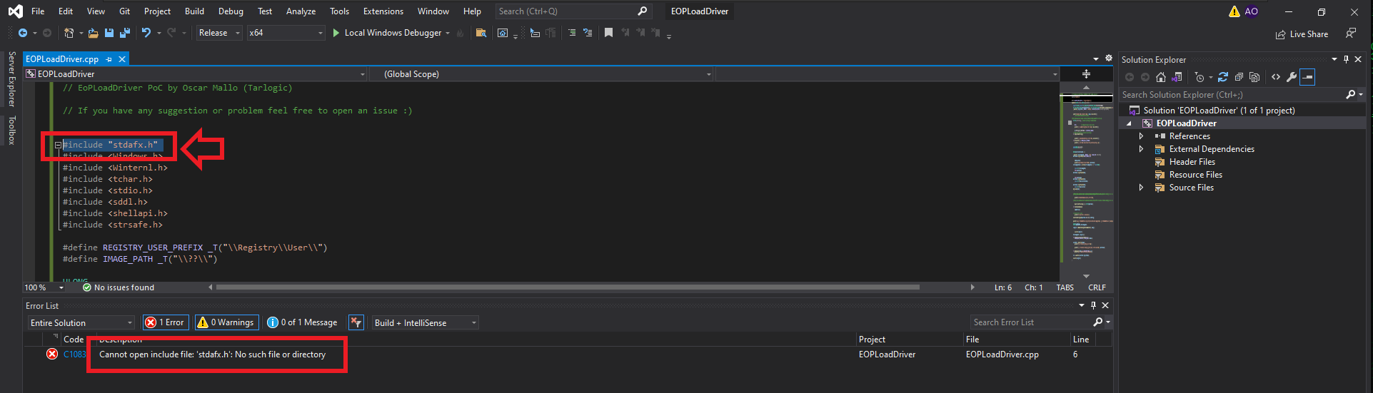Viewport: 1373px width, 393px height.
Task: Click the Save All toolbar icon
Action: click(x=125, y=33)
